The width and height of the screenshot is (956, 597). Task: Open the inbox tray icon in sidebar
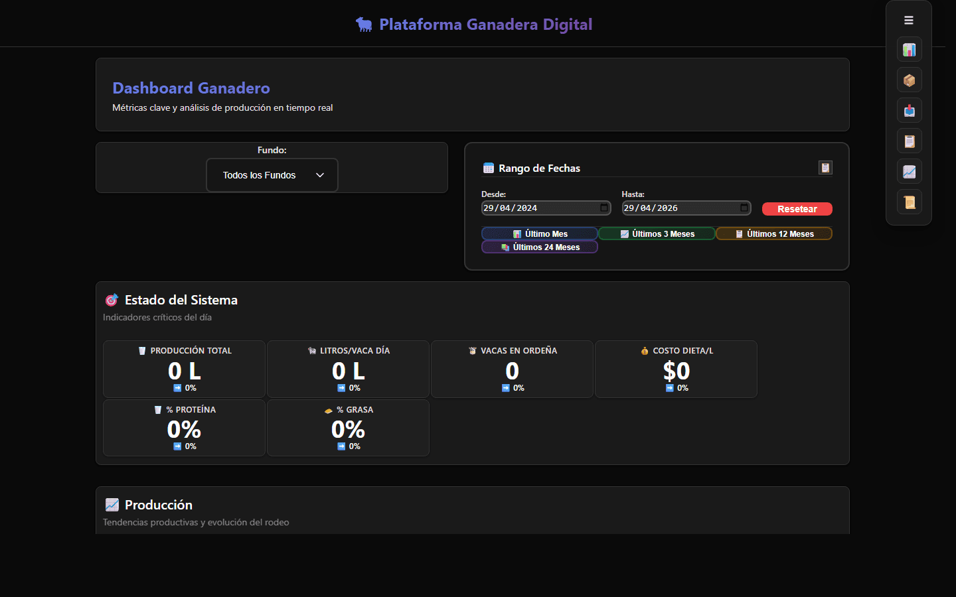pyautogui.click(x=909, y=111)
